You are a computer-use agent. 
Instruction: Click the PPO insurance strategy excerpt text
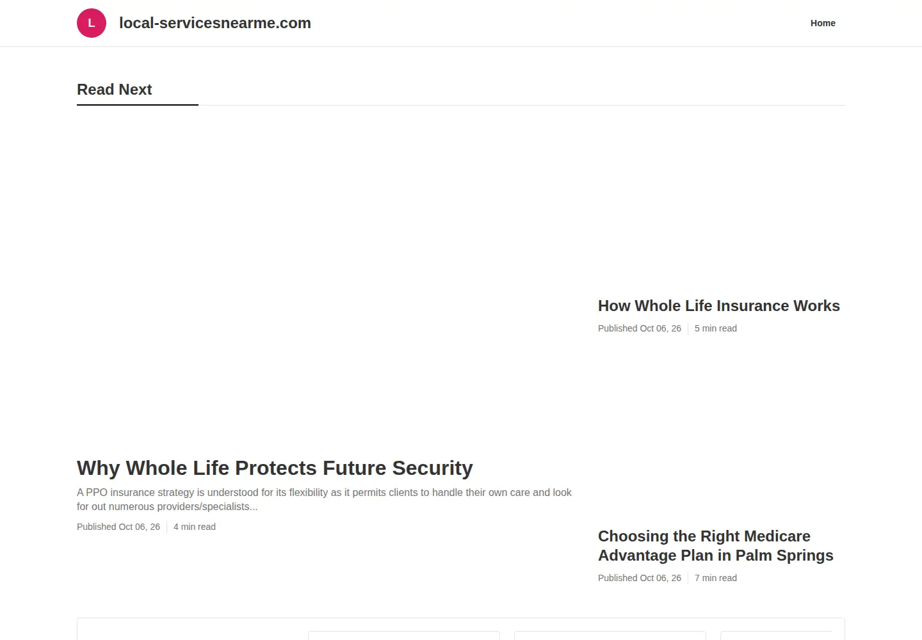(x=325, y=499)
